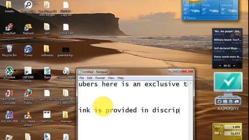The image size is (249, 140).
Task: Open CorelDraw X5 with Keygen folder
Action: (47, 8)
